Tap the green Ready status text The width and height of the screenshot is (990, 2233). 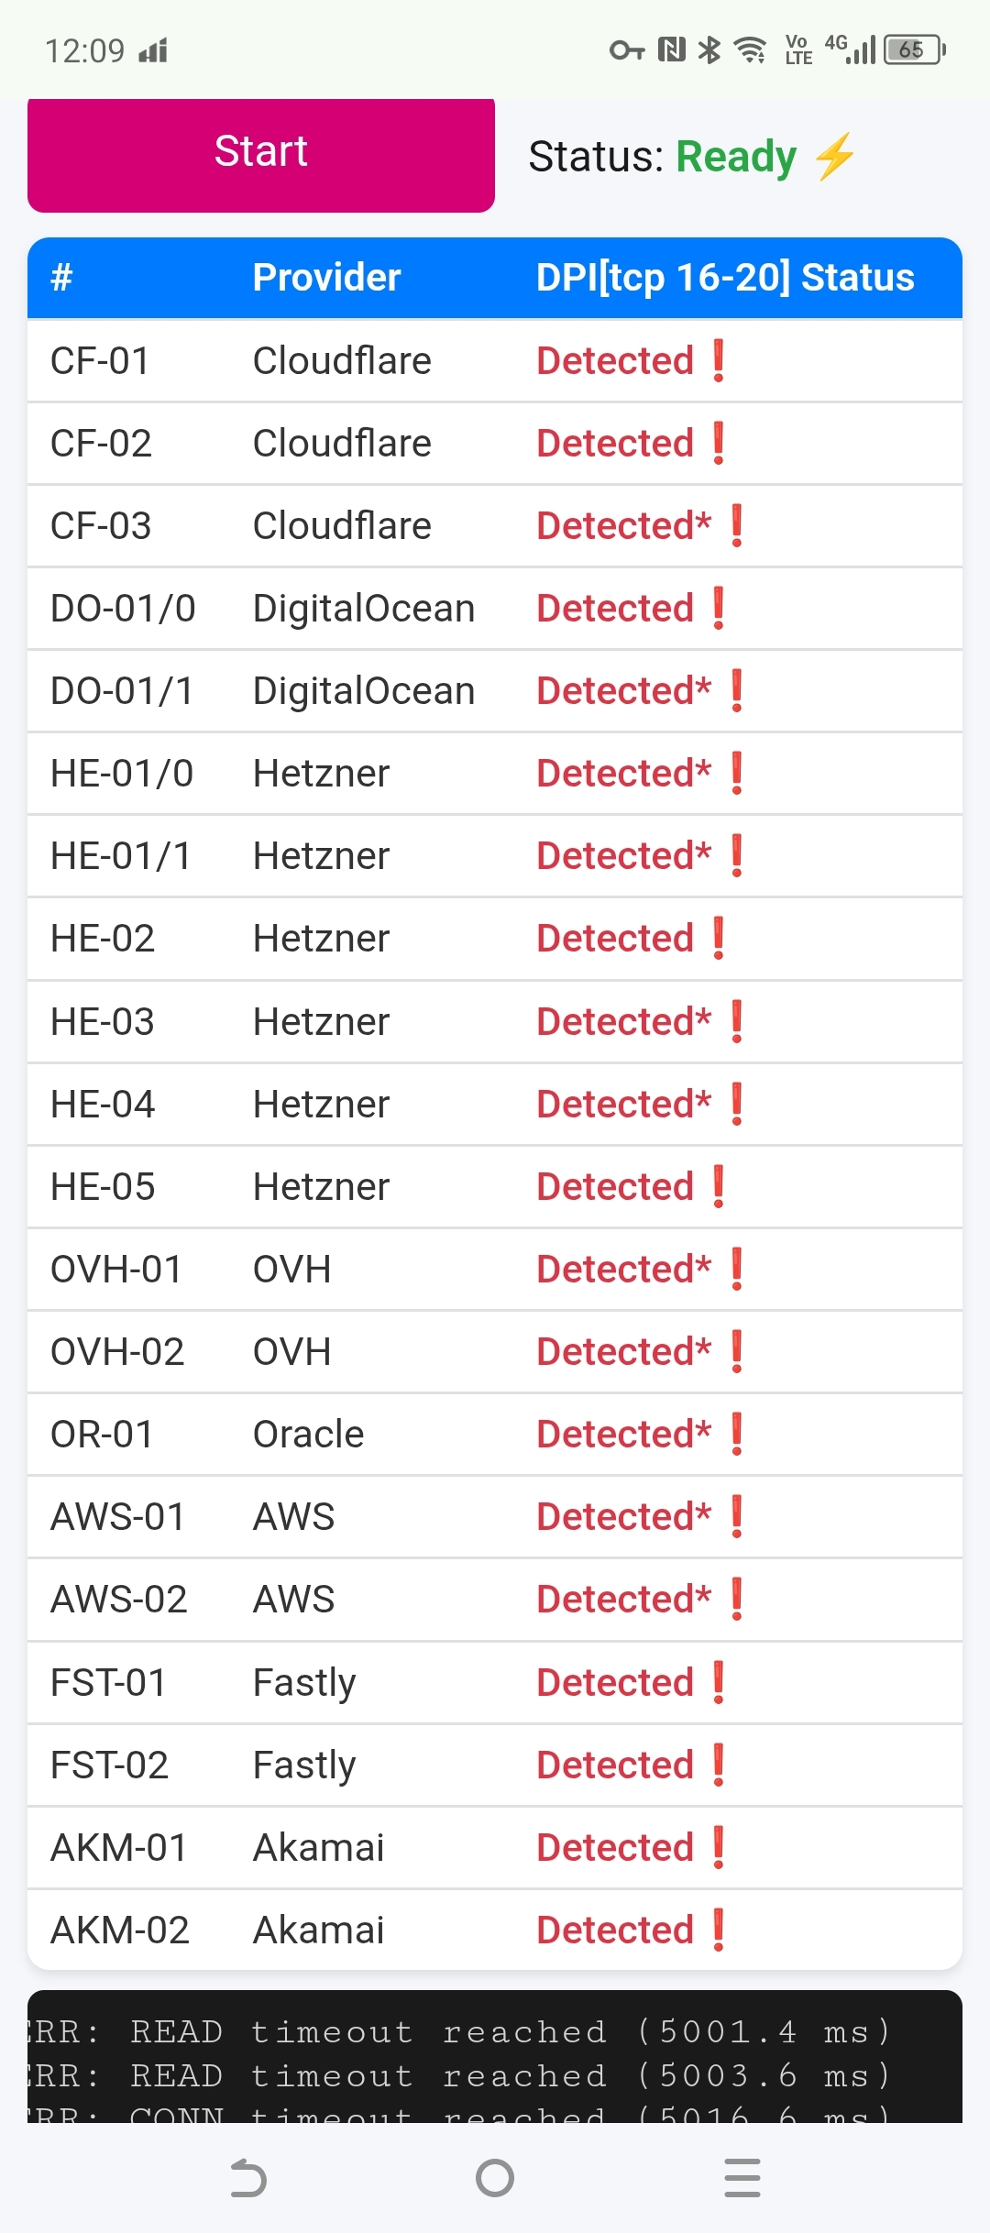click(x=736, y=157)
